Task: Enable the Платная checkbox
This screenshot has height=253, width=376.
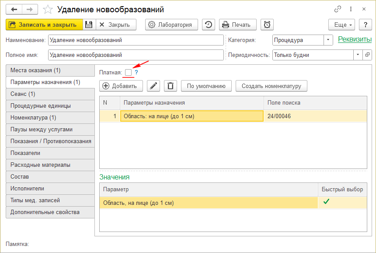Action: pyautogui.click(x=128, y=72)
